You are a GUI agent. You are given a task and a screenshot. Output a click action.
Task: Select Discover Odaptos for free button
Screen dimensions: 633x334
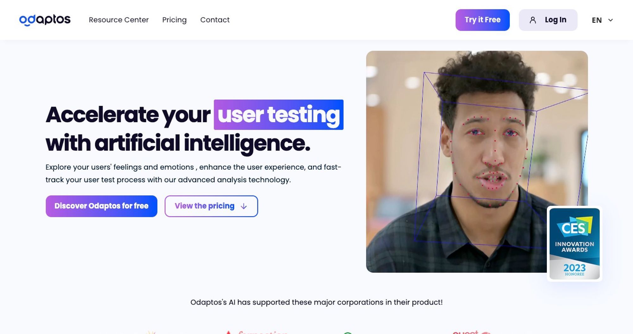click(x=101, y=206)
